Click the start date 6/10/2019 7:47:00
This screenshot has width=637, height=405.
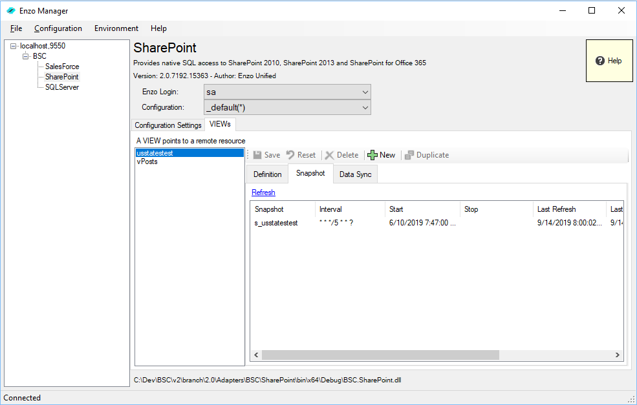pyautogui.click(x=422, y=223)
